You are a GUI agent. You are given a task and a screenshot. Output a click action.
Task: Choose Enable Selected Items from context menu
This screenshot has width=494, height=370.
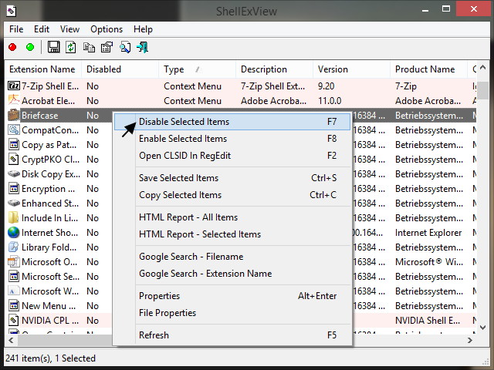tap(232, 139)
